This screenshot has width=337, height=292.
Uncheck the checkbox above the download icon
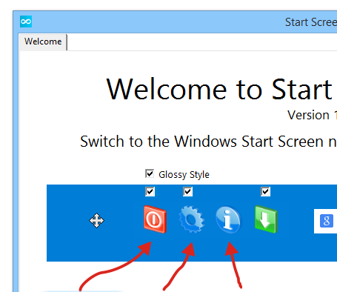265,191
